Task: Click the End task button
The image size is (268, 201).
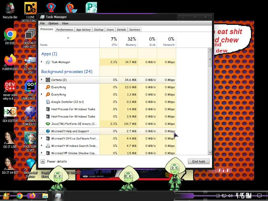Action: (x=199, y=161)
